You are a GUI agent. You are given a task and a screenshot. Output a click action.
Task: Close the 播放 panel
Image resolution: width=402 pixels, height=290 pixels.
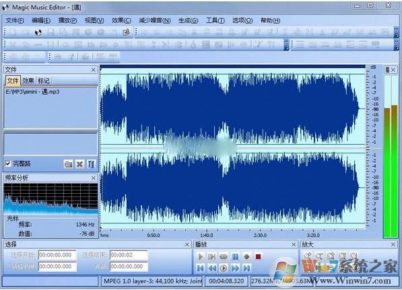[x=294, y=245]
